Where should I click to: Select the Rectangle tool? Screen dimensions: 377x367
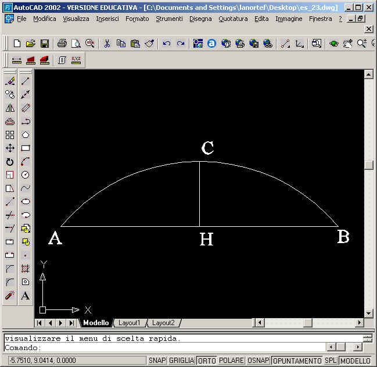click(25, 148)
